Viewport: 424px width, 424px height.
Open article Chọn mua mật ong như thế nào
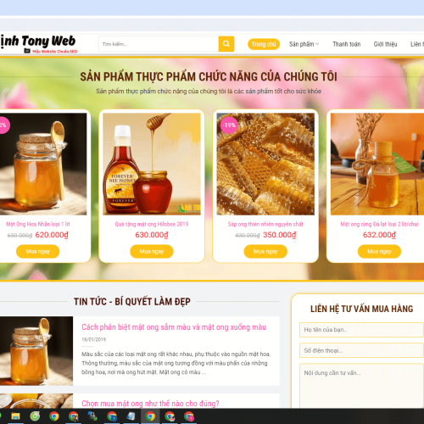(x=150, y=404)
